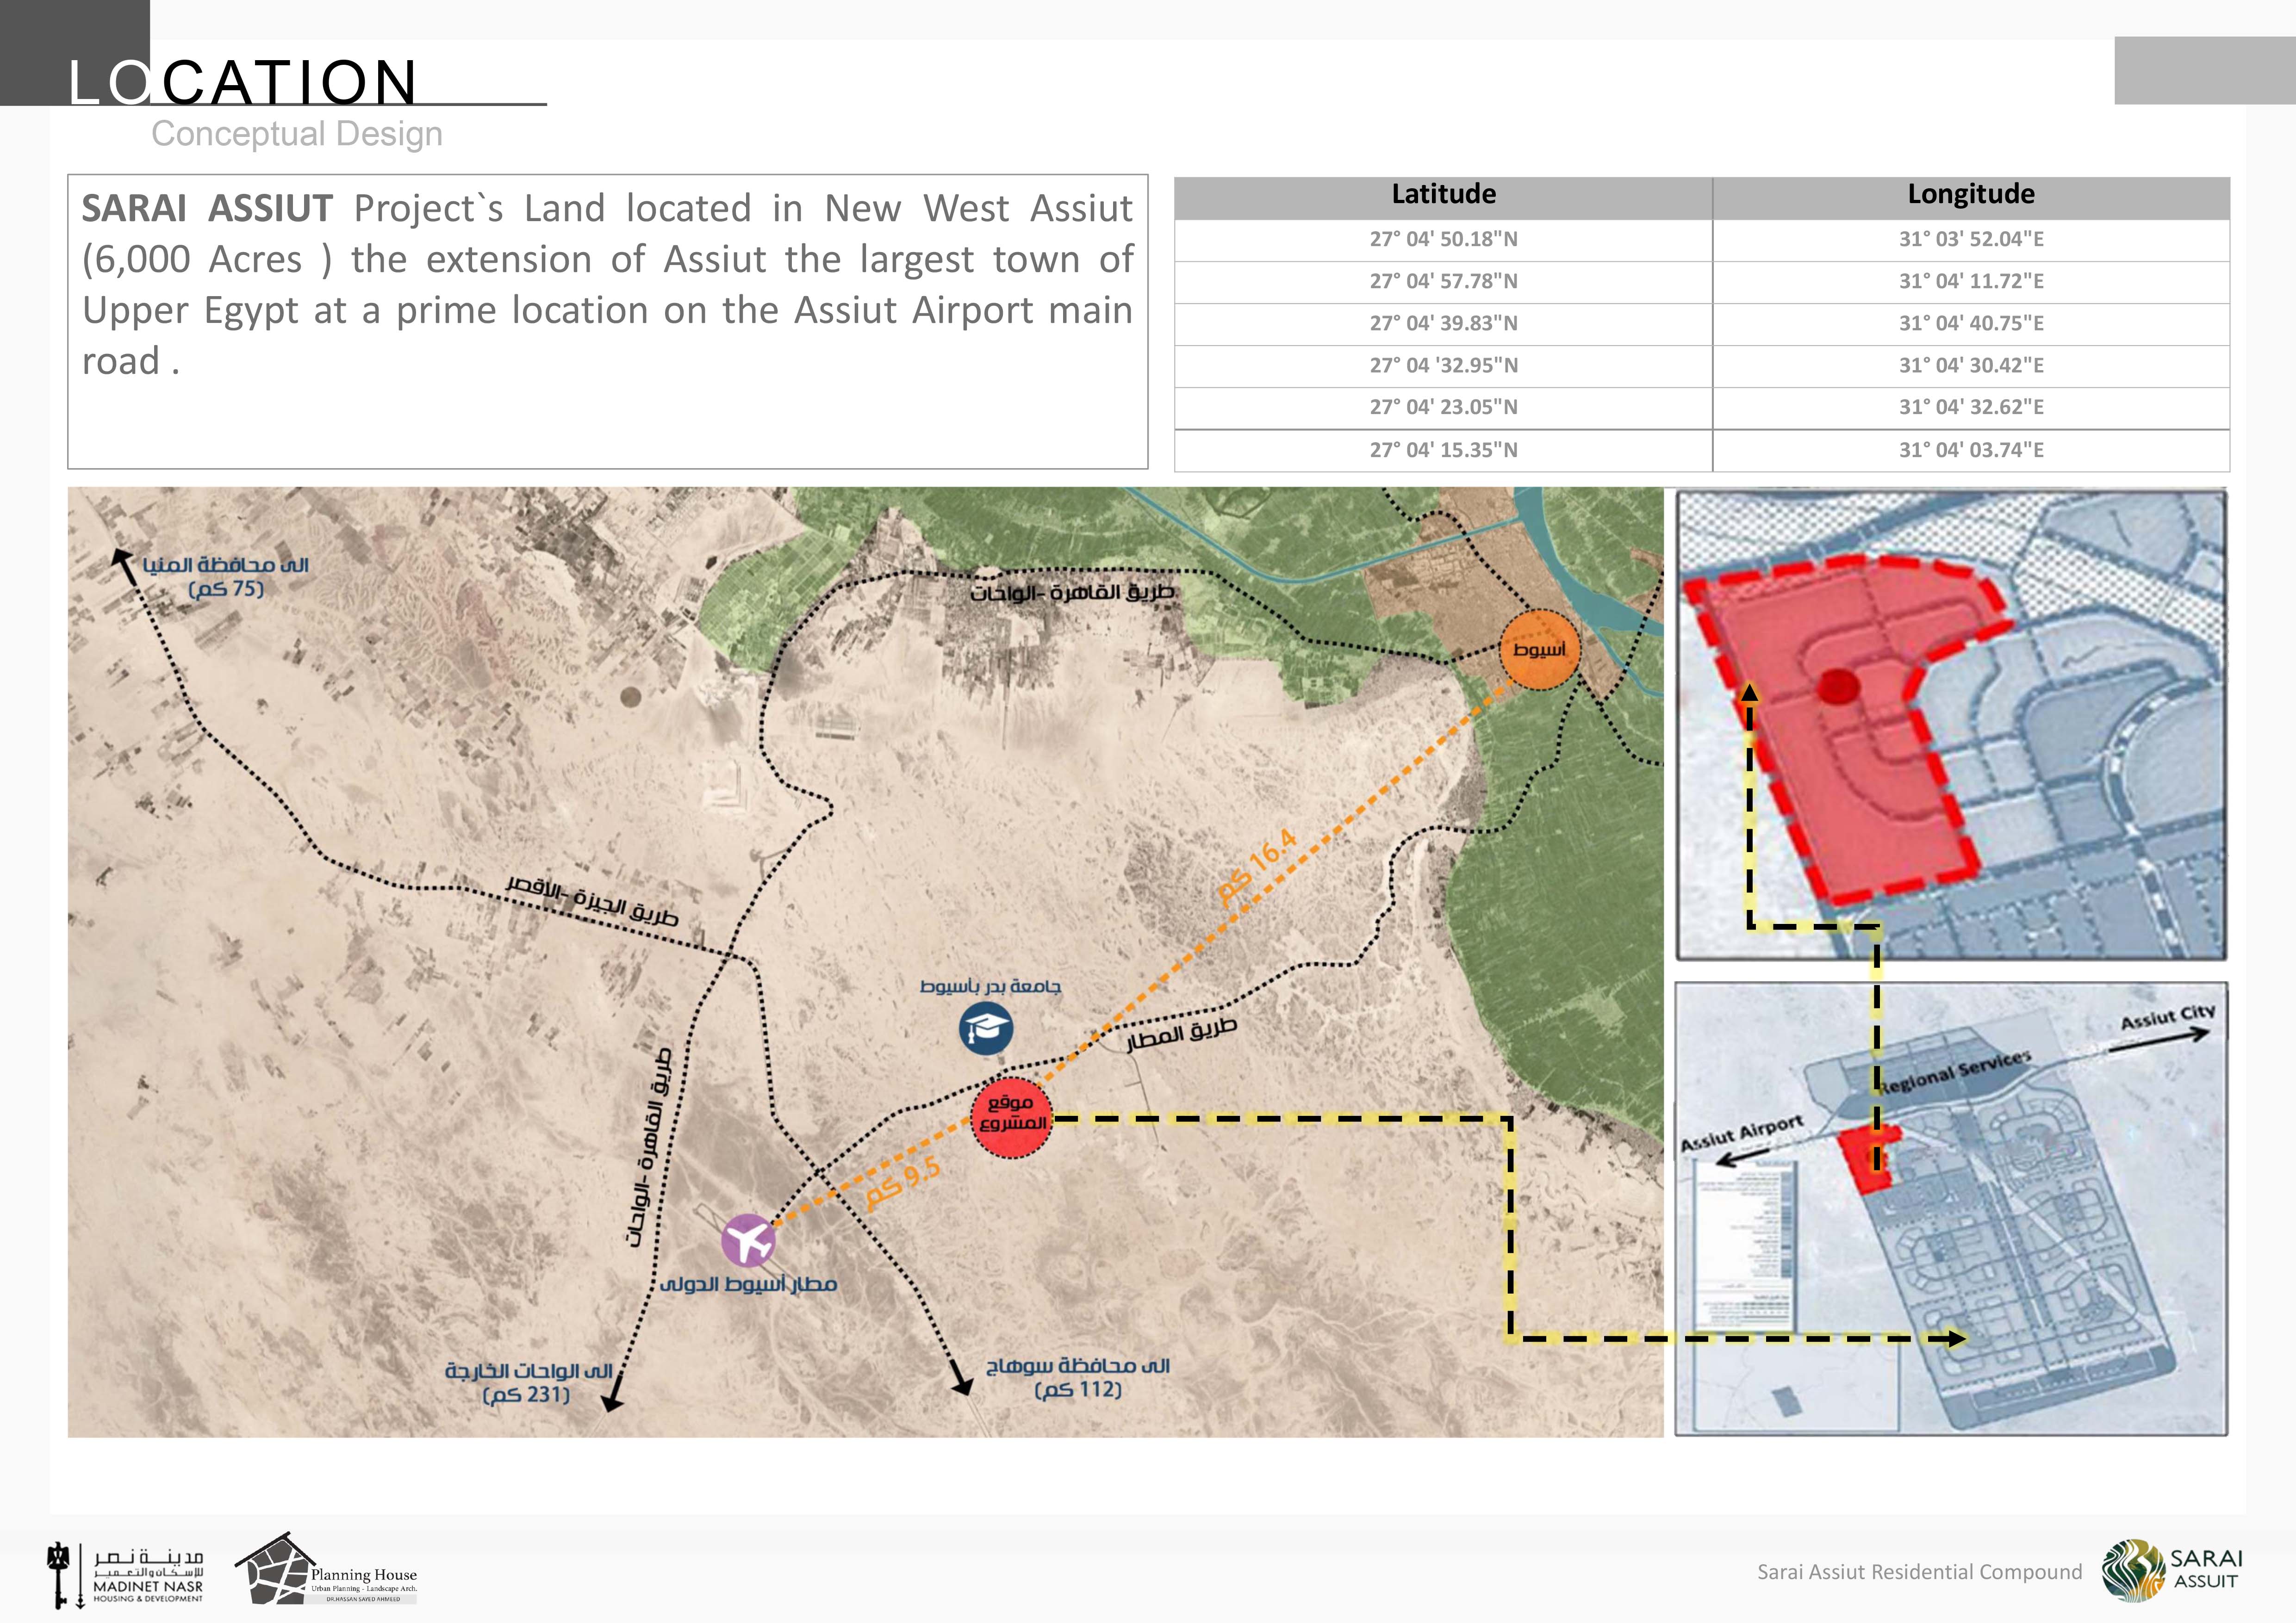Image resolution: width=2296 pixels, height=1623 pixels.
Task: Click the red project site circle marker
Action: (1012, 1117)
